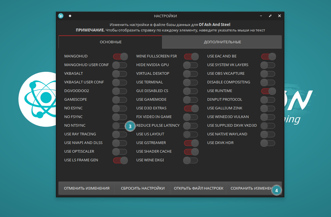Toggle USE SUPPLIED DXVK VKD3D switch
Viewport: 331px width, 217px height.
(x=268, y=126)
